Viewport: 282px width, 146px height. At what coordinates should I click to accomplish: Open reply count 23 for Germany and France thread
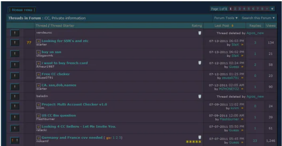[255, 141]
